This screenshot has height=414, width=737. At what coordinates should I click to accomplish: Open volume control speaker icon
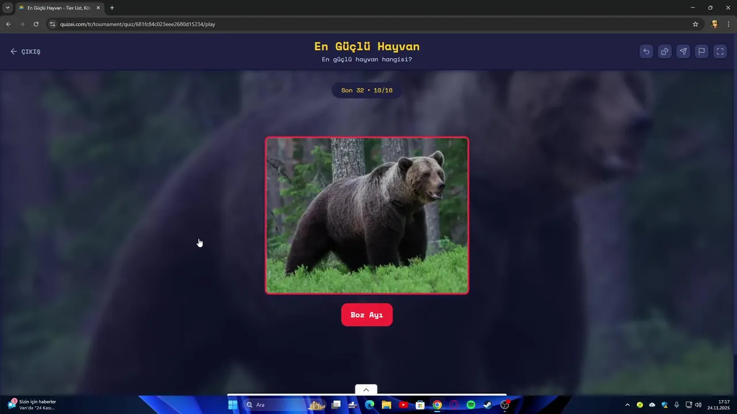(698, 405)
